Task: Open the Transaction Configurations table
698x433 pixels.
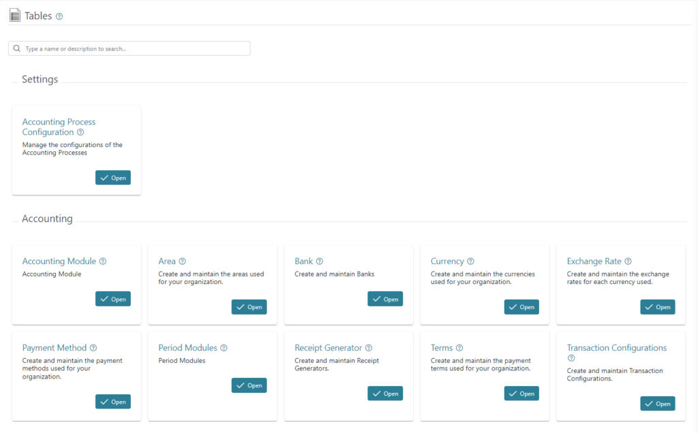Action: [657, 403]
